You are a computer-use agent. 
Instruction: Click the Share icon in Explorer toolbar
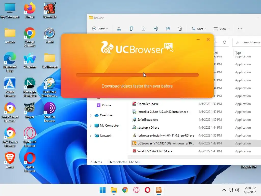(168, 29)
